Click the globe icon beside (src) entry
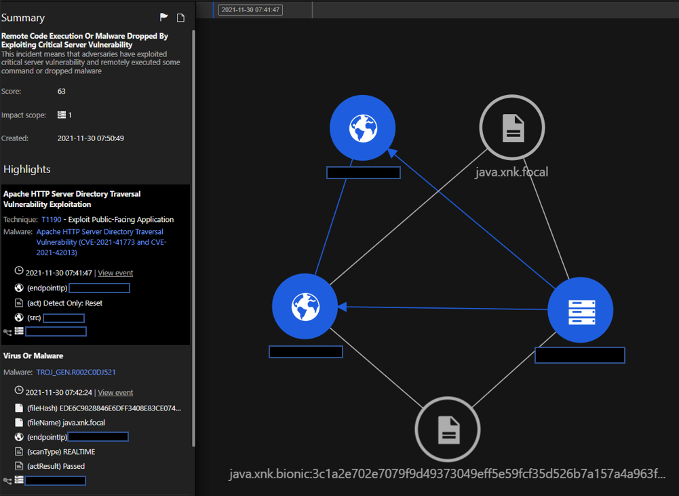The width and height of the screenshot is (679, 496). coord(19,318)
